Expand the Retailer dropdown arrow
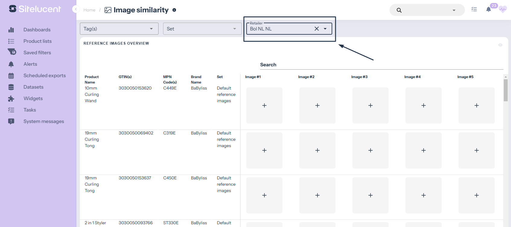Viewport: 511px width, 227px height. point(325,29)
